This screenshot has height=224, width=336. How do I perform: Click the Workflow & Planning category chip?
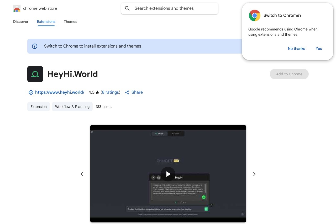[72, 107]
